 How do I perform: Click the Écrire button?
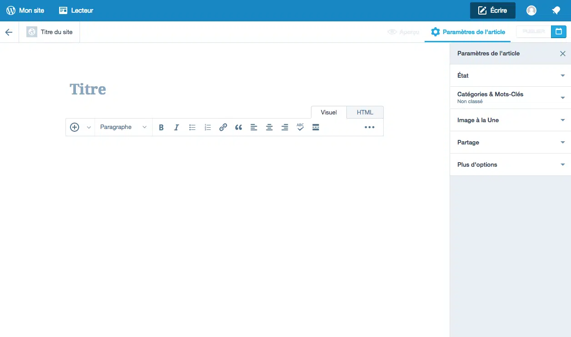492,10
